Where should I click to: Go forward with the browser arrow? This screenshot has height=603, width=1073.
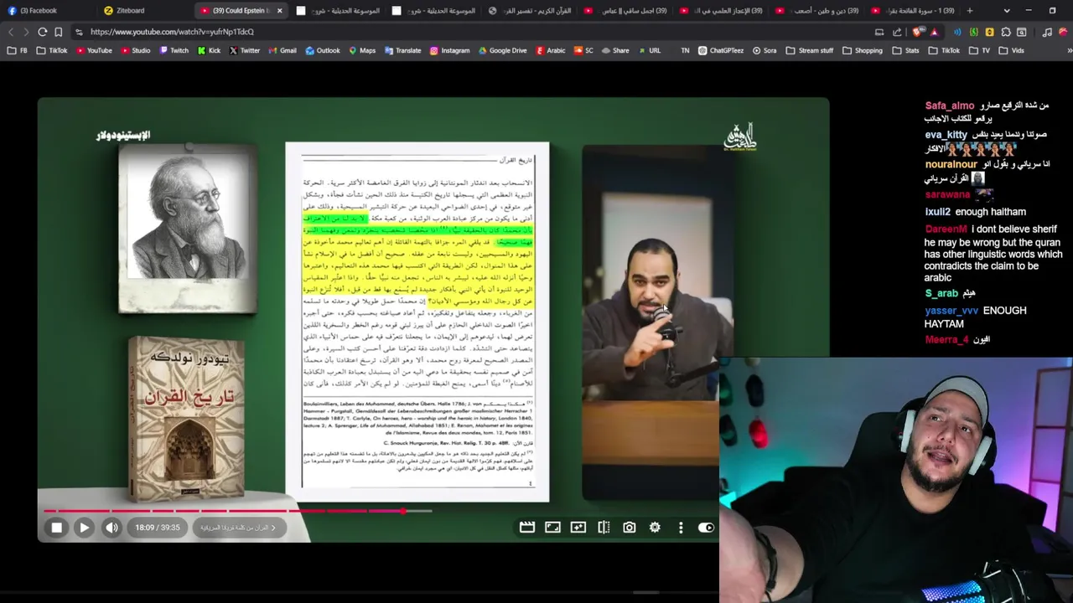coord(25,32)
